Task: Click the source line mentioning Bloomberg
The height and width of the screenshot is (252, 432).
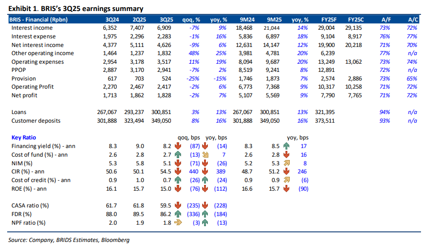Action: point(69,240)
